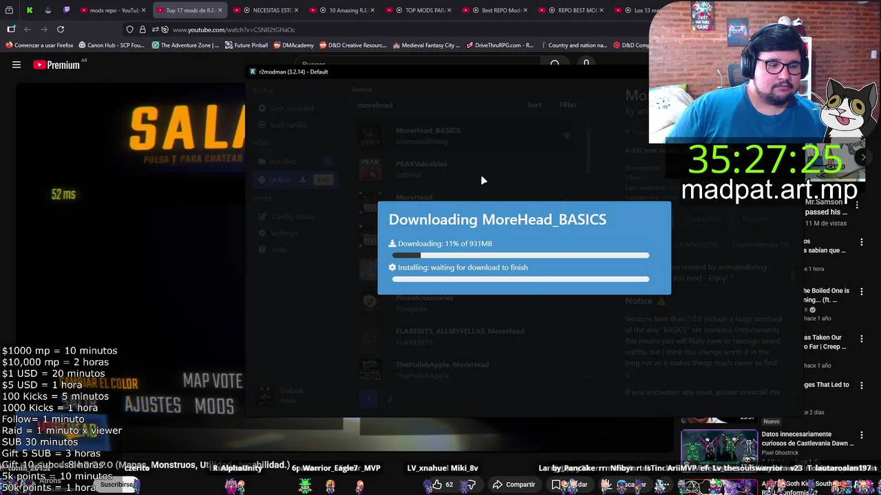
Task: Open 'DriveThruRPG.com' bookmark
Action: pos(500,45)
